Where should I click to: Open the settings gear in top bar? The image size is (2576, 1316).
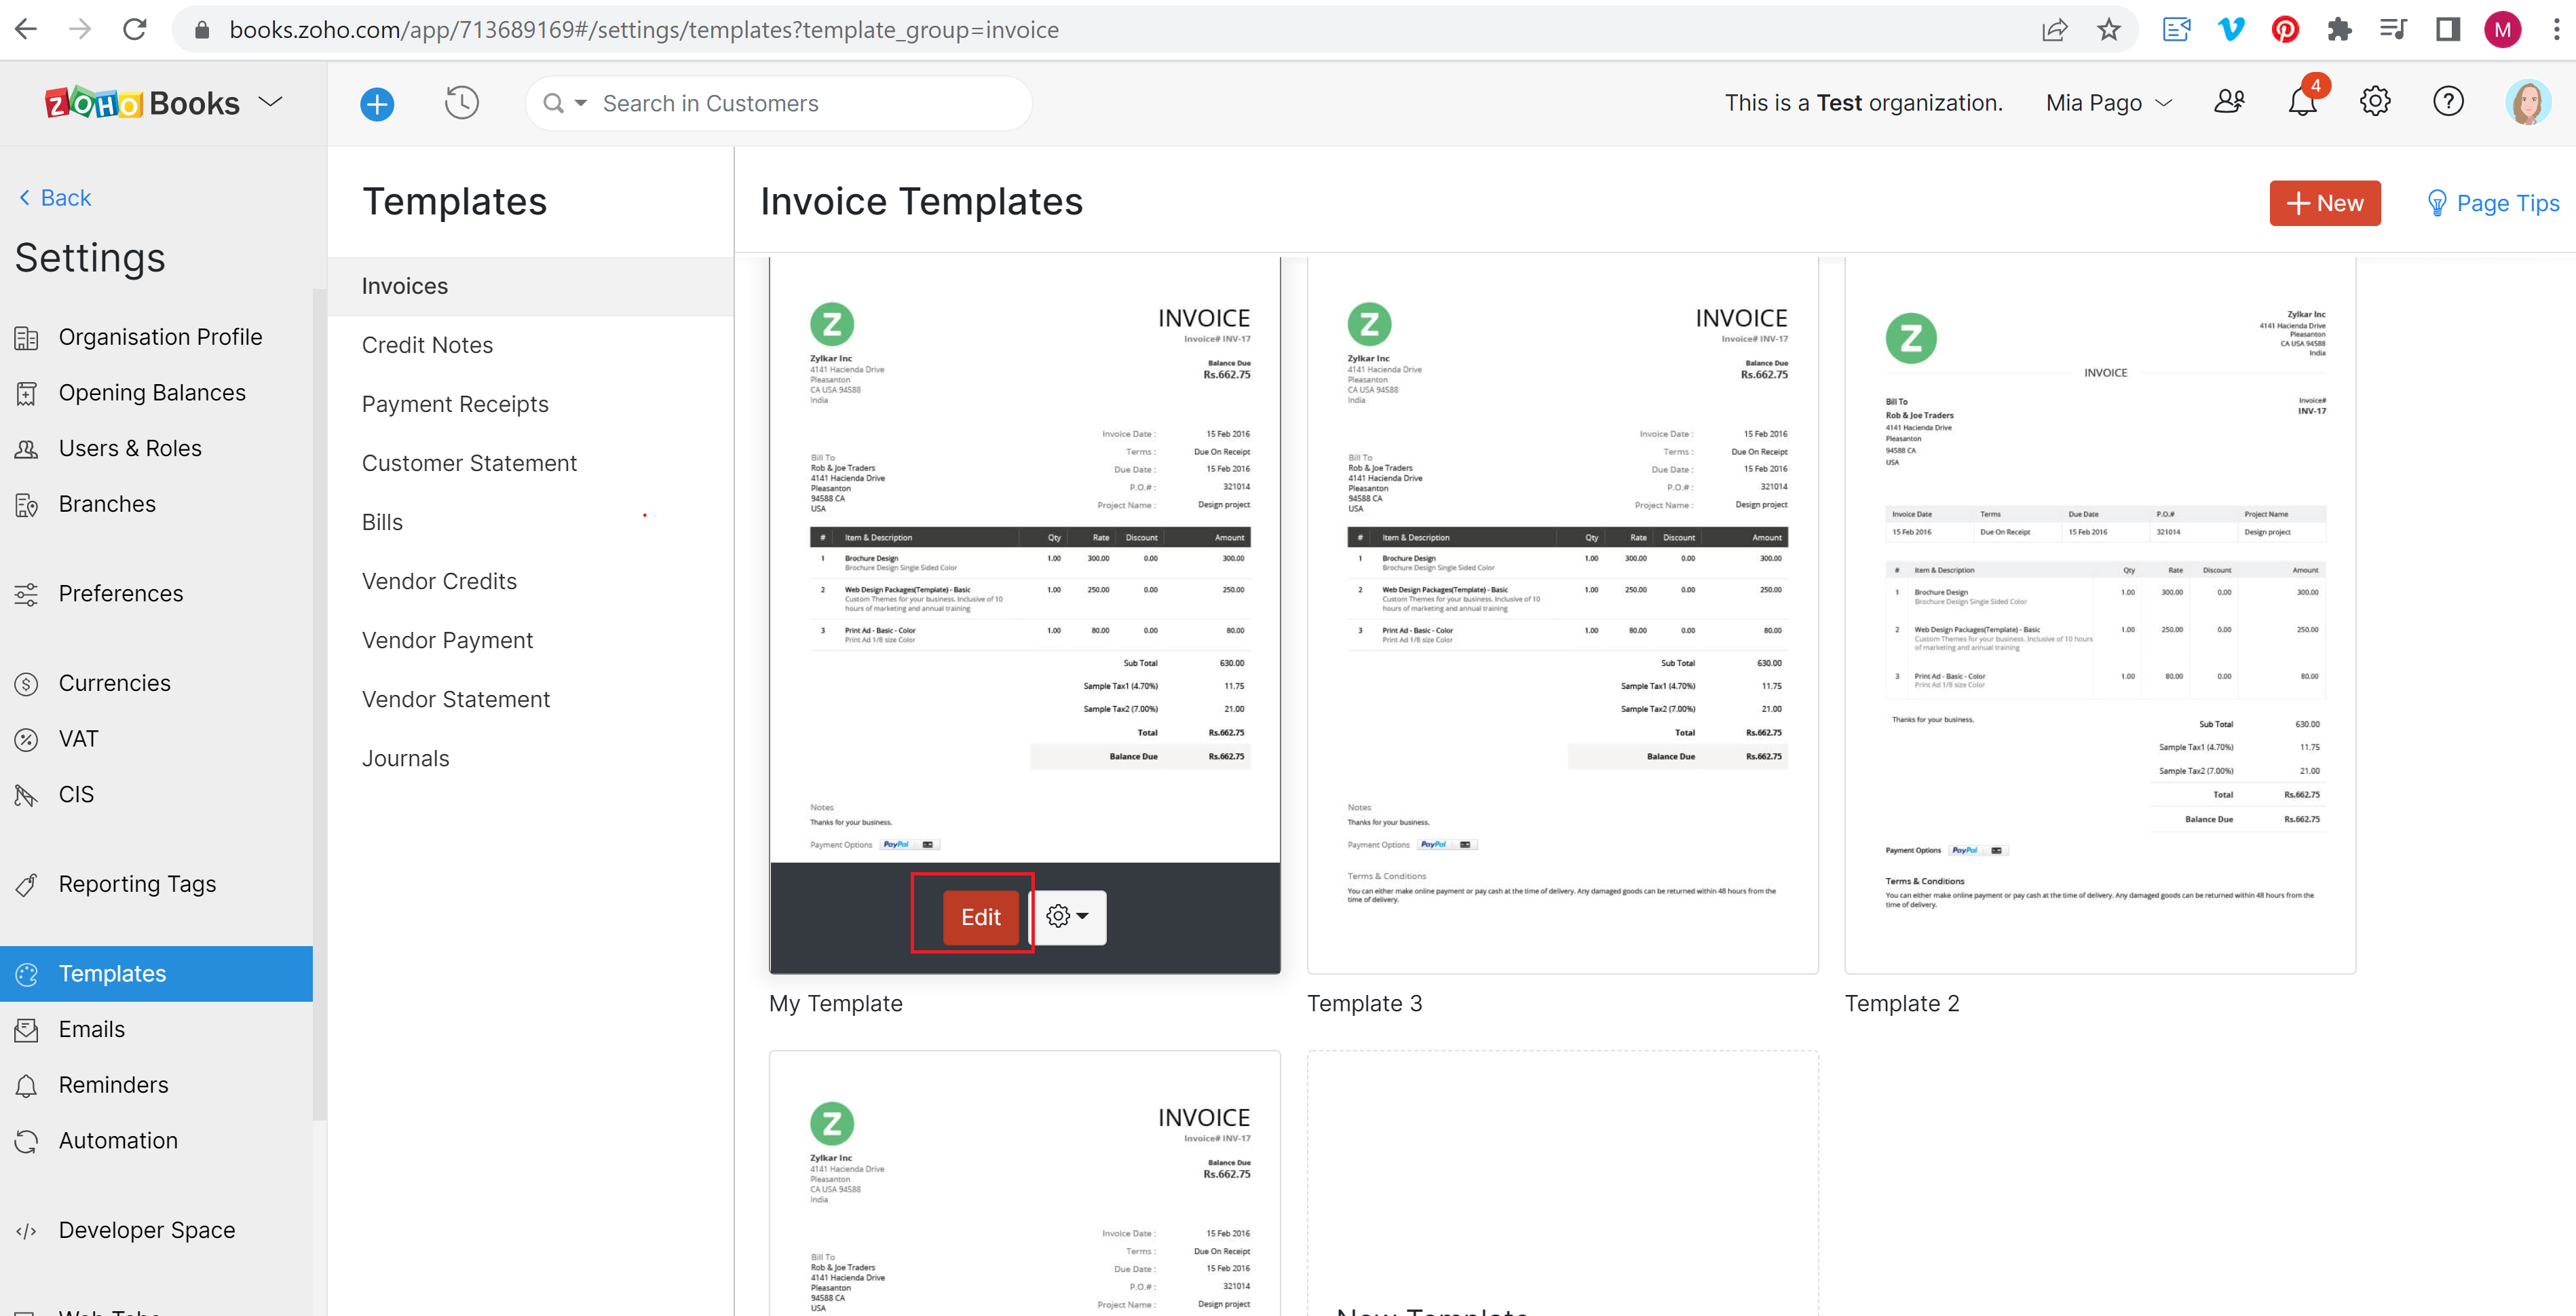pos(2375,101)
